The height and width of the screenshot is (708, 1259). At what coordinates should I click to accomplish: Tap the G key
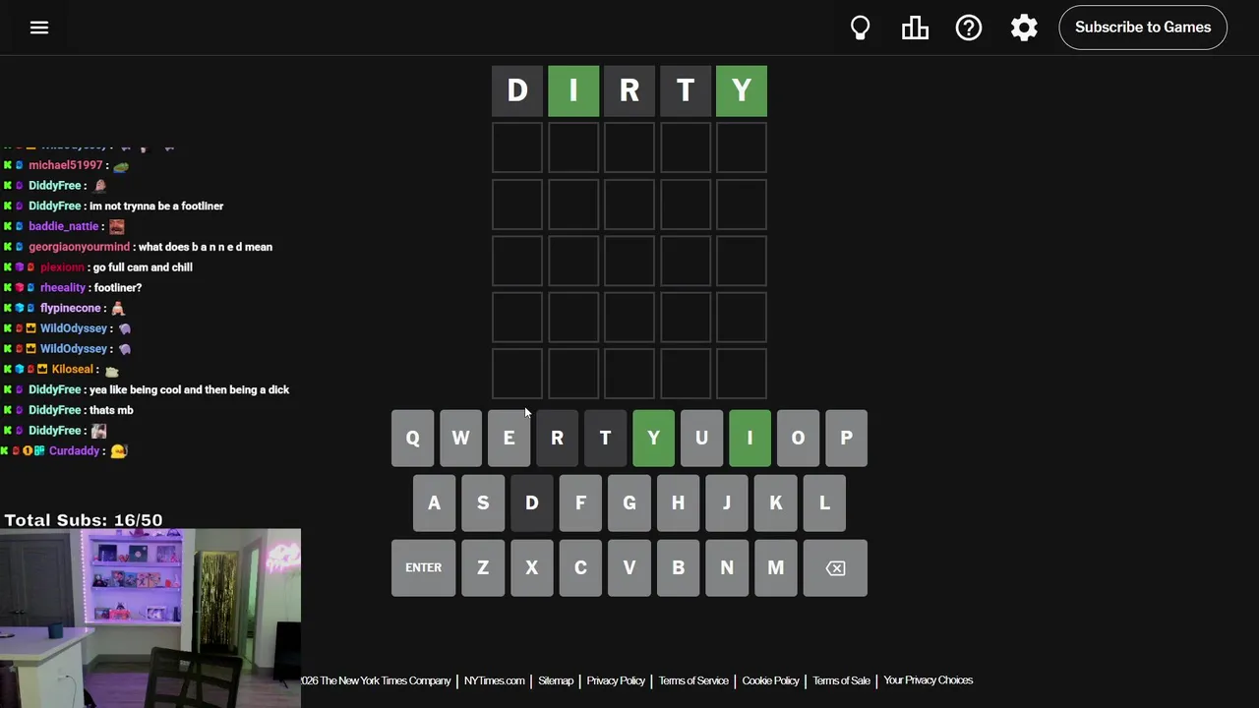click(629, 503)
